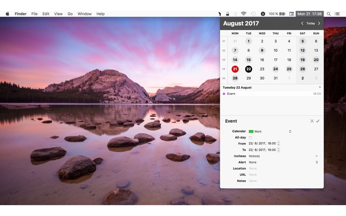Click the green Work calendar color swatch
The width and height of the screenshot is (346, 216).
pos(251,131)
